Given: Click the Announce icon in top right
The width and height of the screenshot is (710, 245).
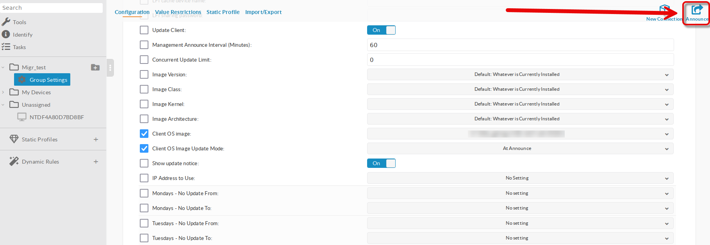Looking at the screenshot, I should (x=697, y=11).
